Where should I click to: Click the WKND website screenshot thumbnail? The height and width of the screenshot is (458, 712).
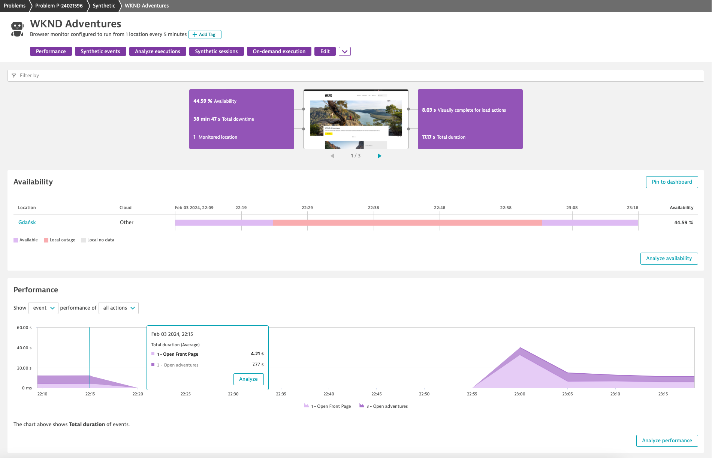[x=356, y=118]
